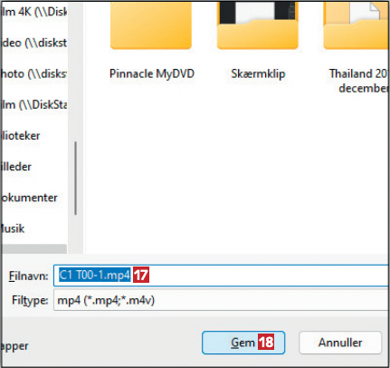Viewport: 390px width, 368px height.
Task: Click the sidebar horizontal scrollbar
Action: [34, 249]
